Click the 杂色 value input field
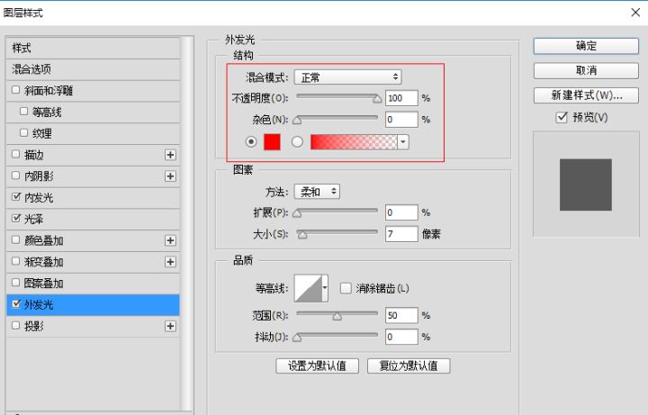 pos(401,120)
